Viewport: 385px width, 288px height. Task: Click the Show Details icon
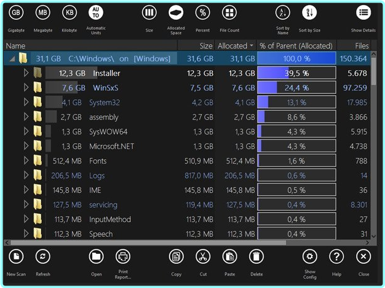click(363, 13)
